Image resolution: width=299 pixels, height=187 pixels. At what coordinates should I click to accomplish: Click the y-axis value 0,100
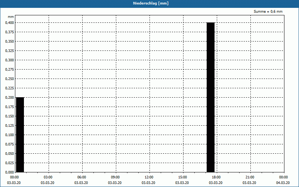click(x=10, y=135)
